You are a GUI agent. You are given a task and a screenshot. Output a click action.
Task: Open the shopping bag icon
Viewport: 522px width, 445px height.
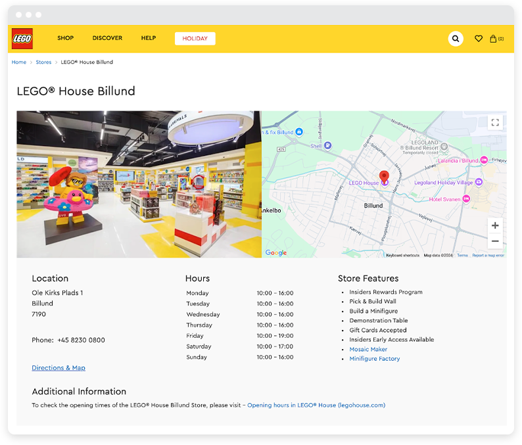point(493,39)
